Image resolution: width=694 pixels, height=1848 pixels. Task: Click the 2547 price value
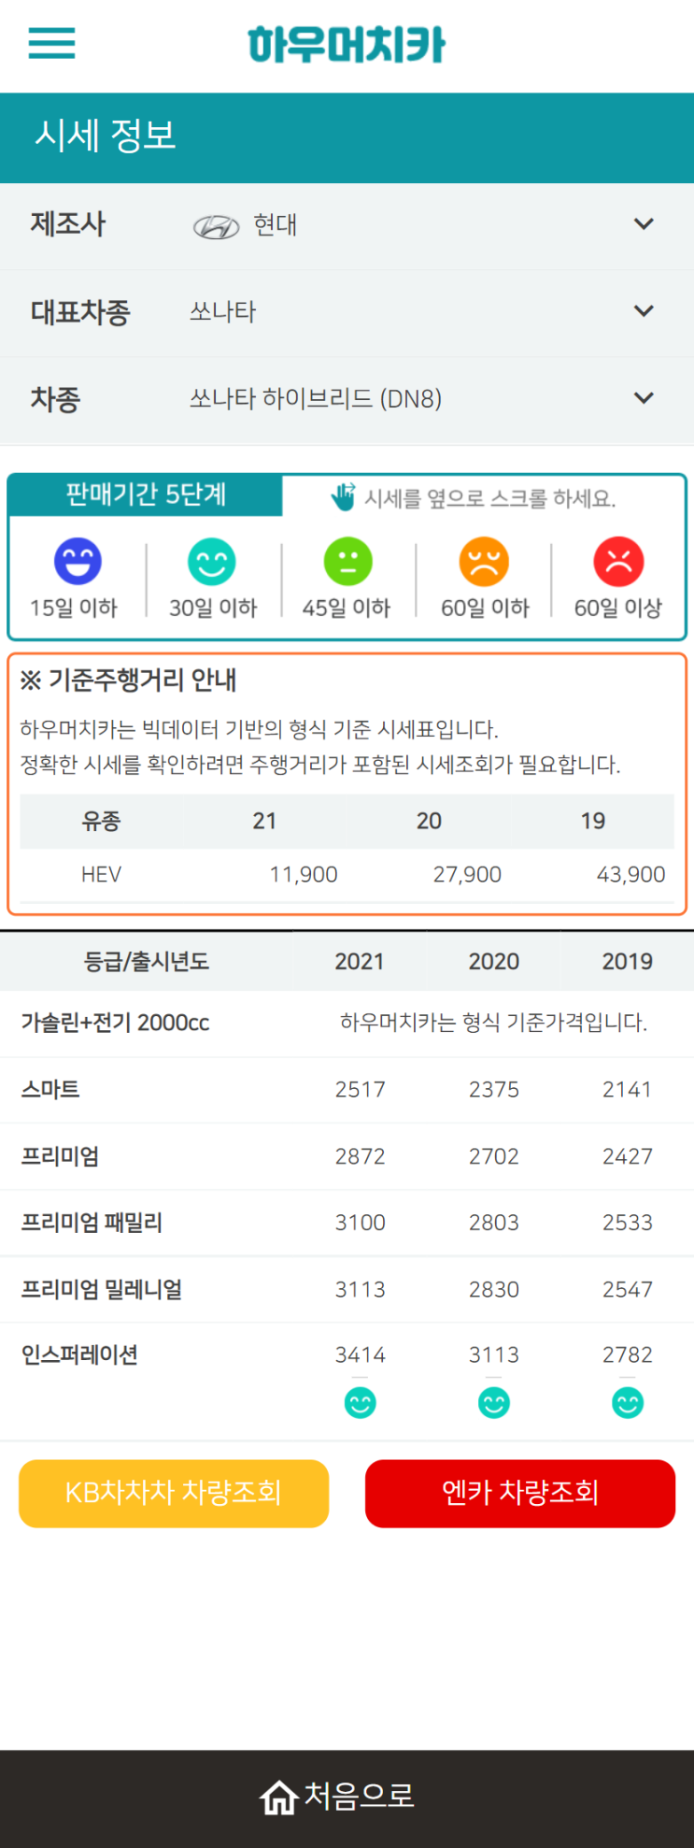coord(628,1289)
